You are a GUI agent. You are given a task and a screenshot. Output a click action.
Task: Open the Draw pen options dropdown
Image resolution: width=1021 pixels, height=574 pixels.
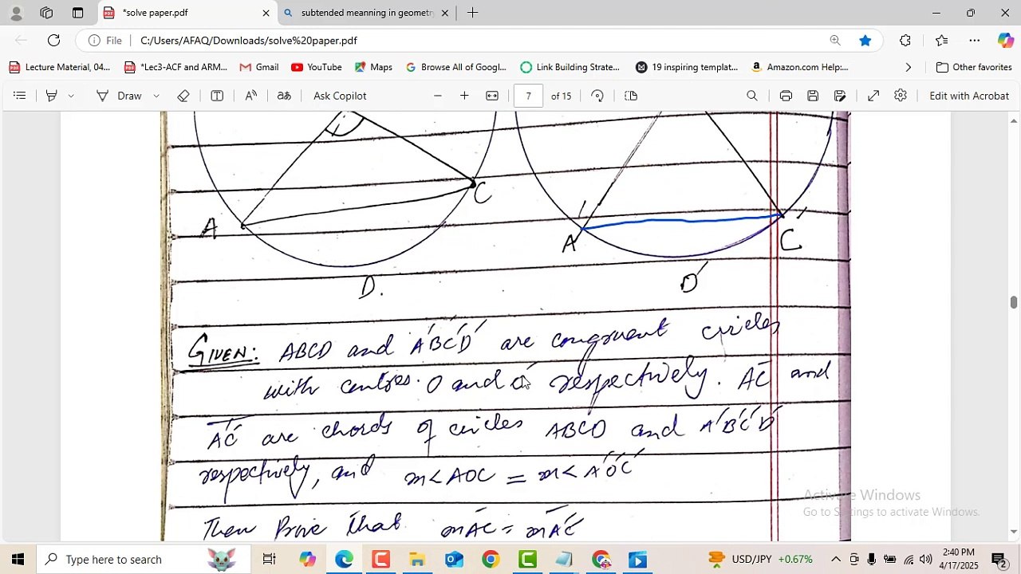click(156, 96)
